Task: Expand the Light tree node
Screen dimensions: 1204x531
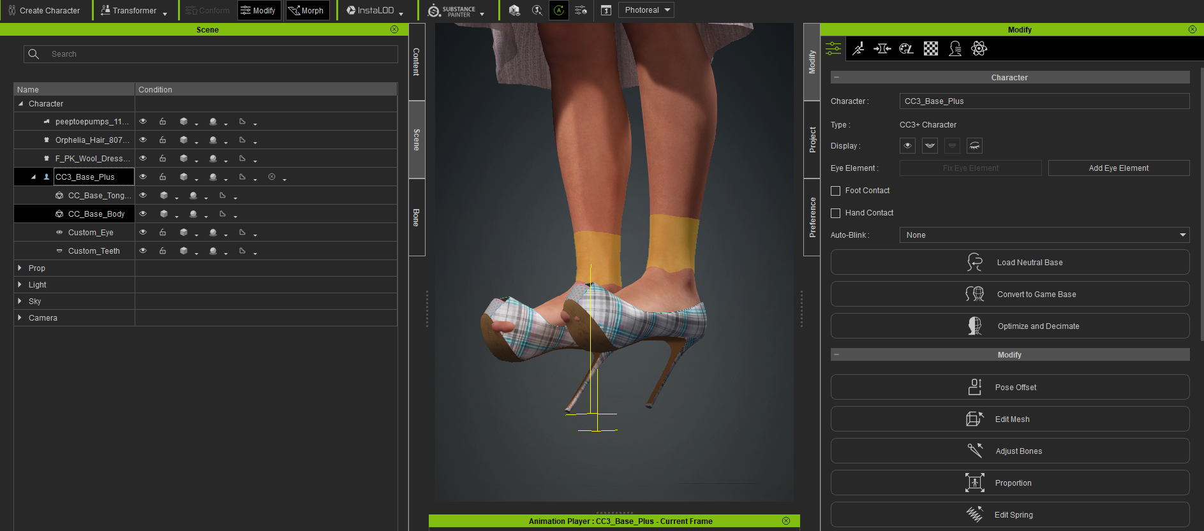Action: (x=20, y=284)
